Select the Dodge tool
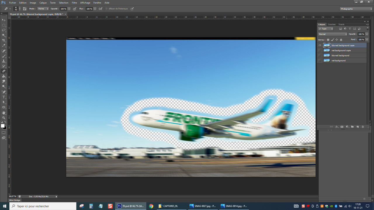 4,87
